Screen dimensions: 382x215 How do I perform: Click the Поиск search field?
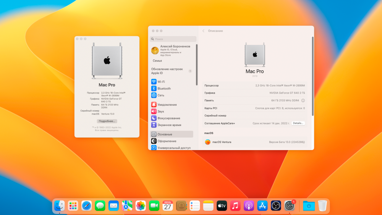(173, 39)
